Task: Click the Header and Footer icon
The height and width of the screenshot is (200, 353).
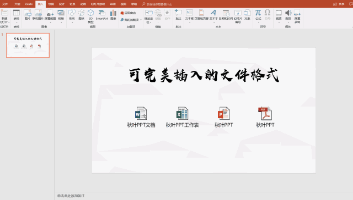Action: (x=201, y=15)
